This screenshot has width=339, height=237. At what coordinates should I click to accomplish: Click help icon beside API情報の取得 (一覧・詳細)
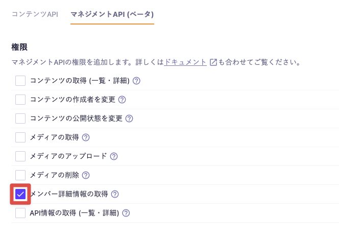(x=126, y=213)
